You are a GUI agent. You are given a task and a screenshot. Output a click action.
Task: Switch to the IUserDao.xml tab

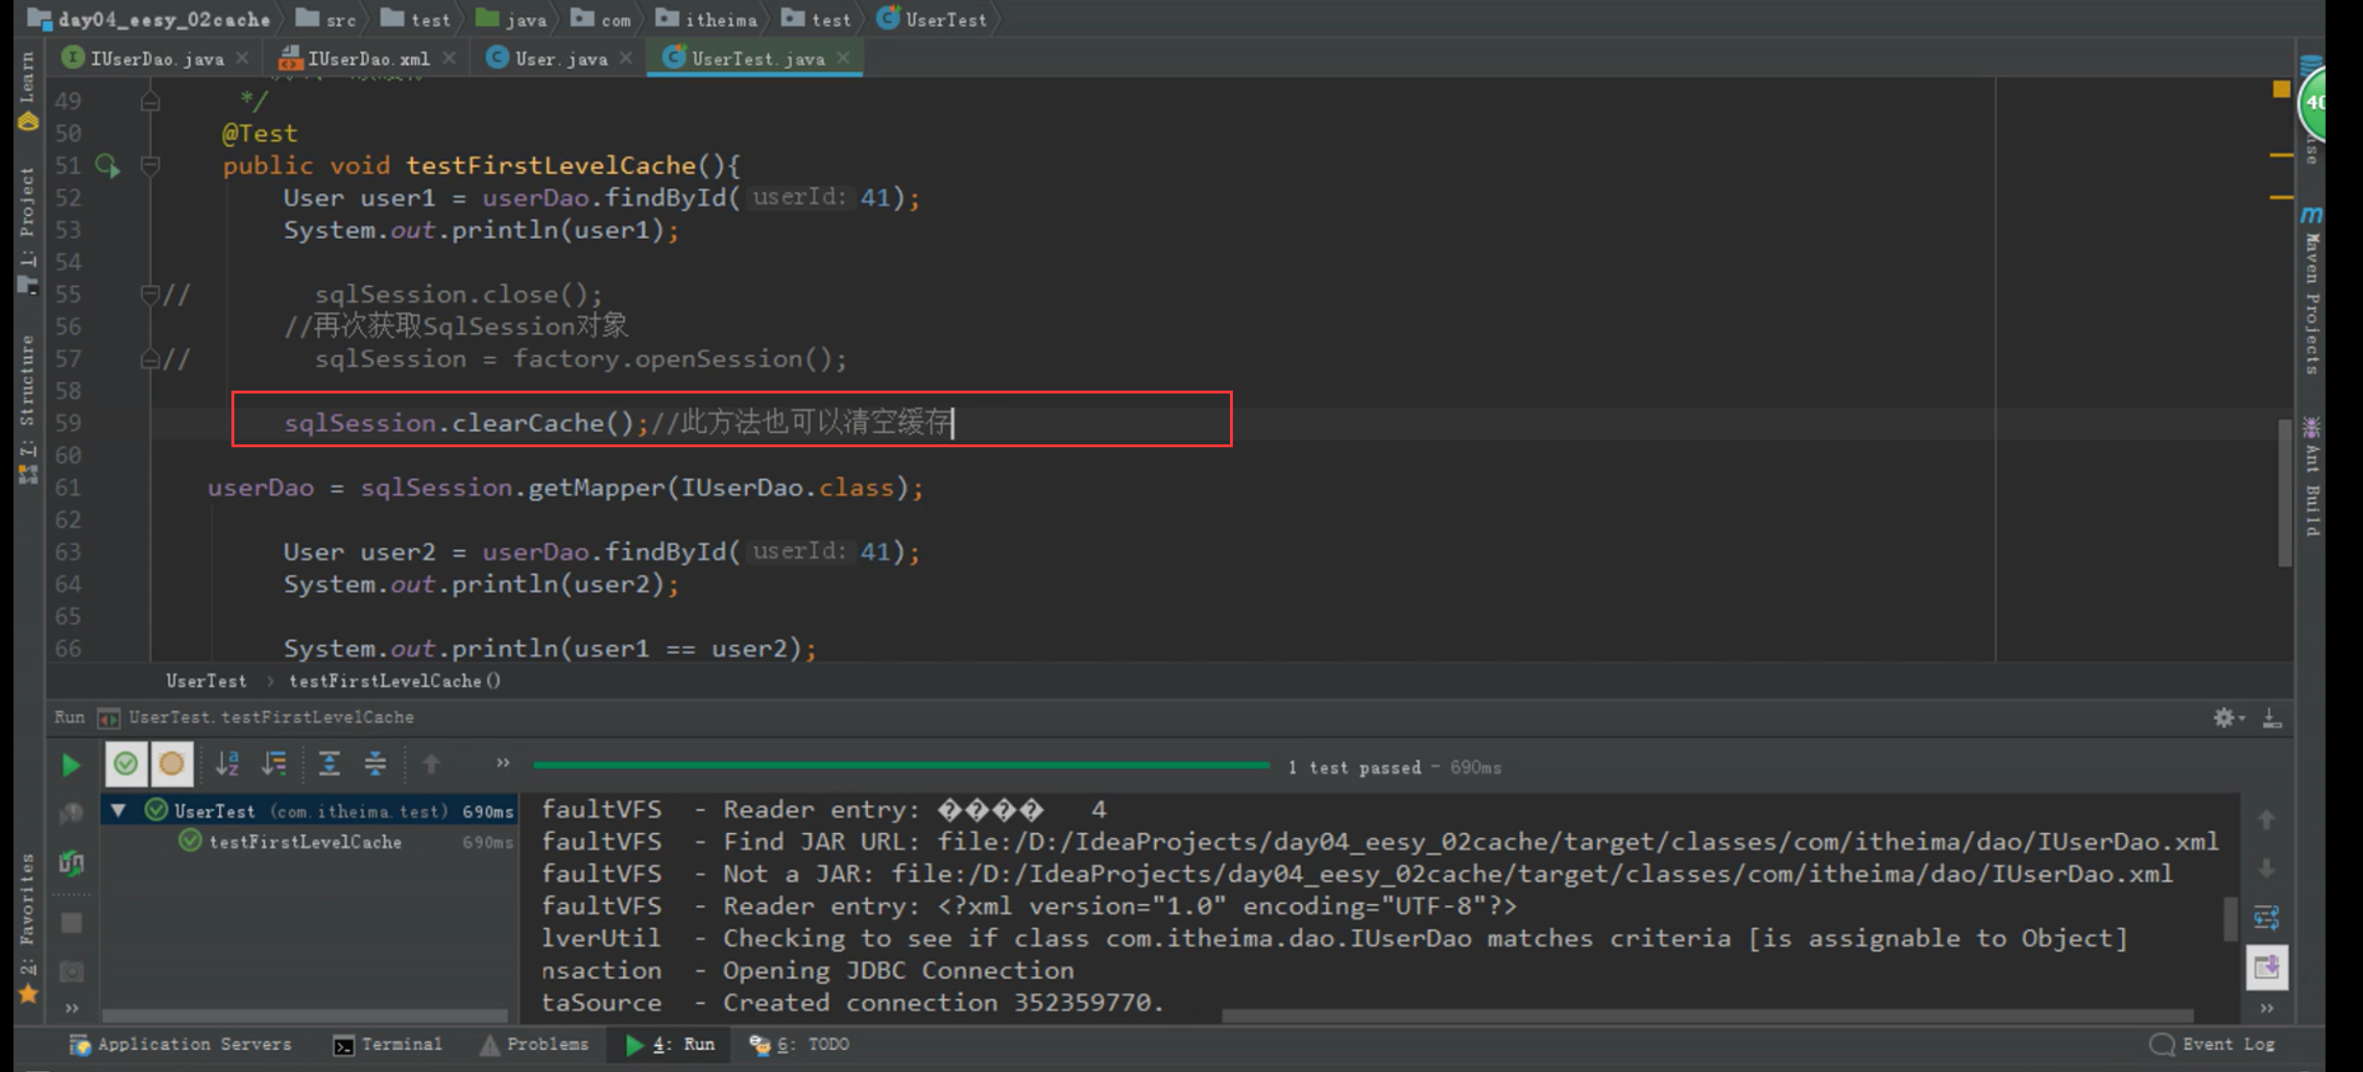(x=368, y=59)
